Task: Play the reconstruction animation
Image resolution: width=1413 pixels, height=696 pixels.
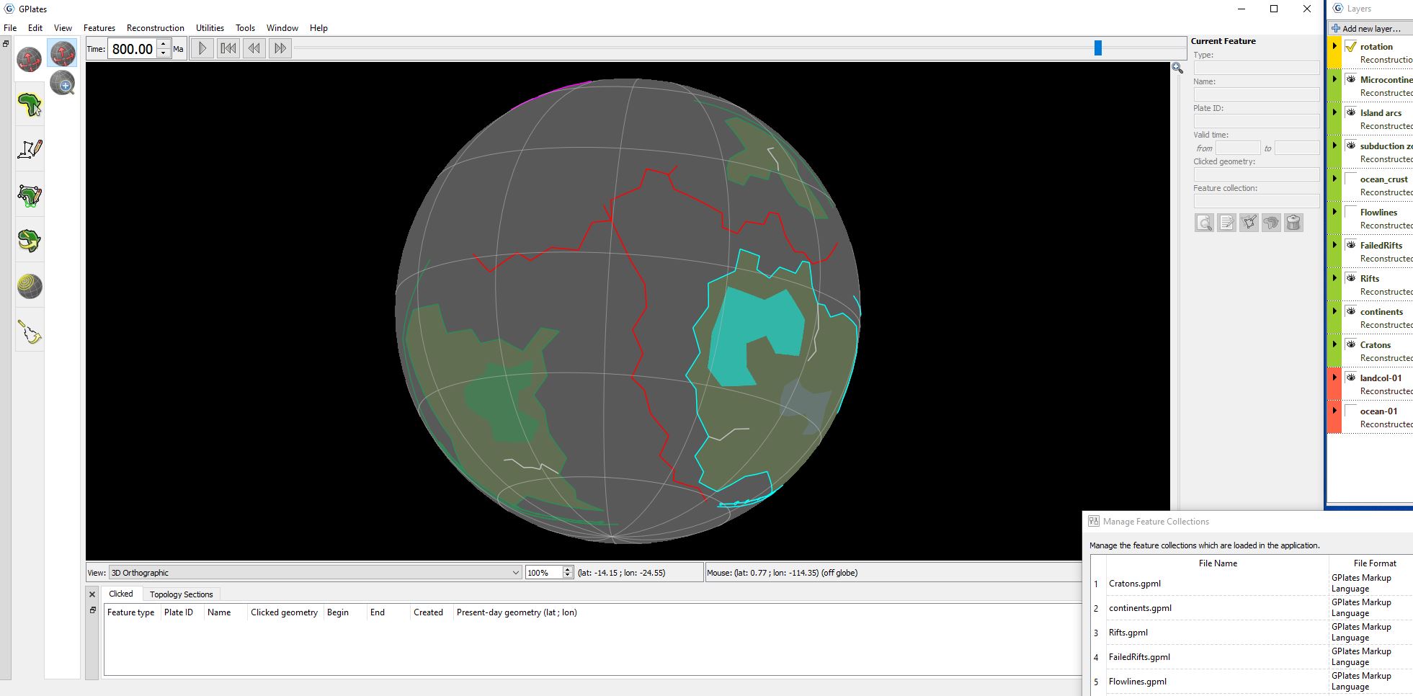Action: click(x=202, y=48)
